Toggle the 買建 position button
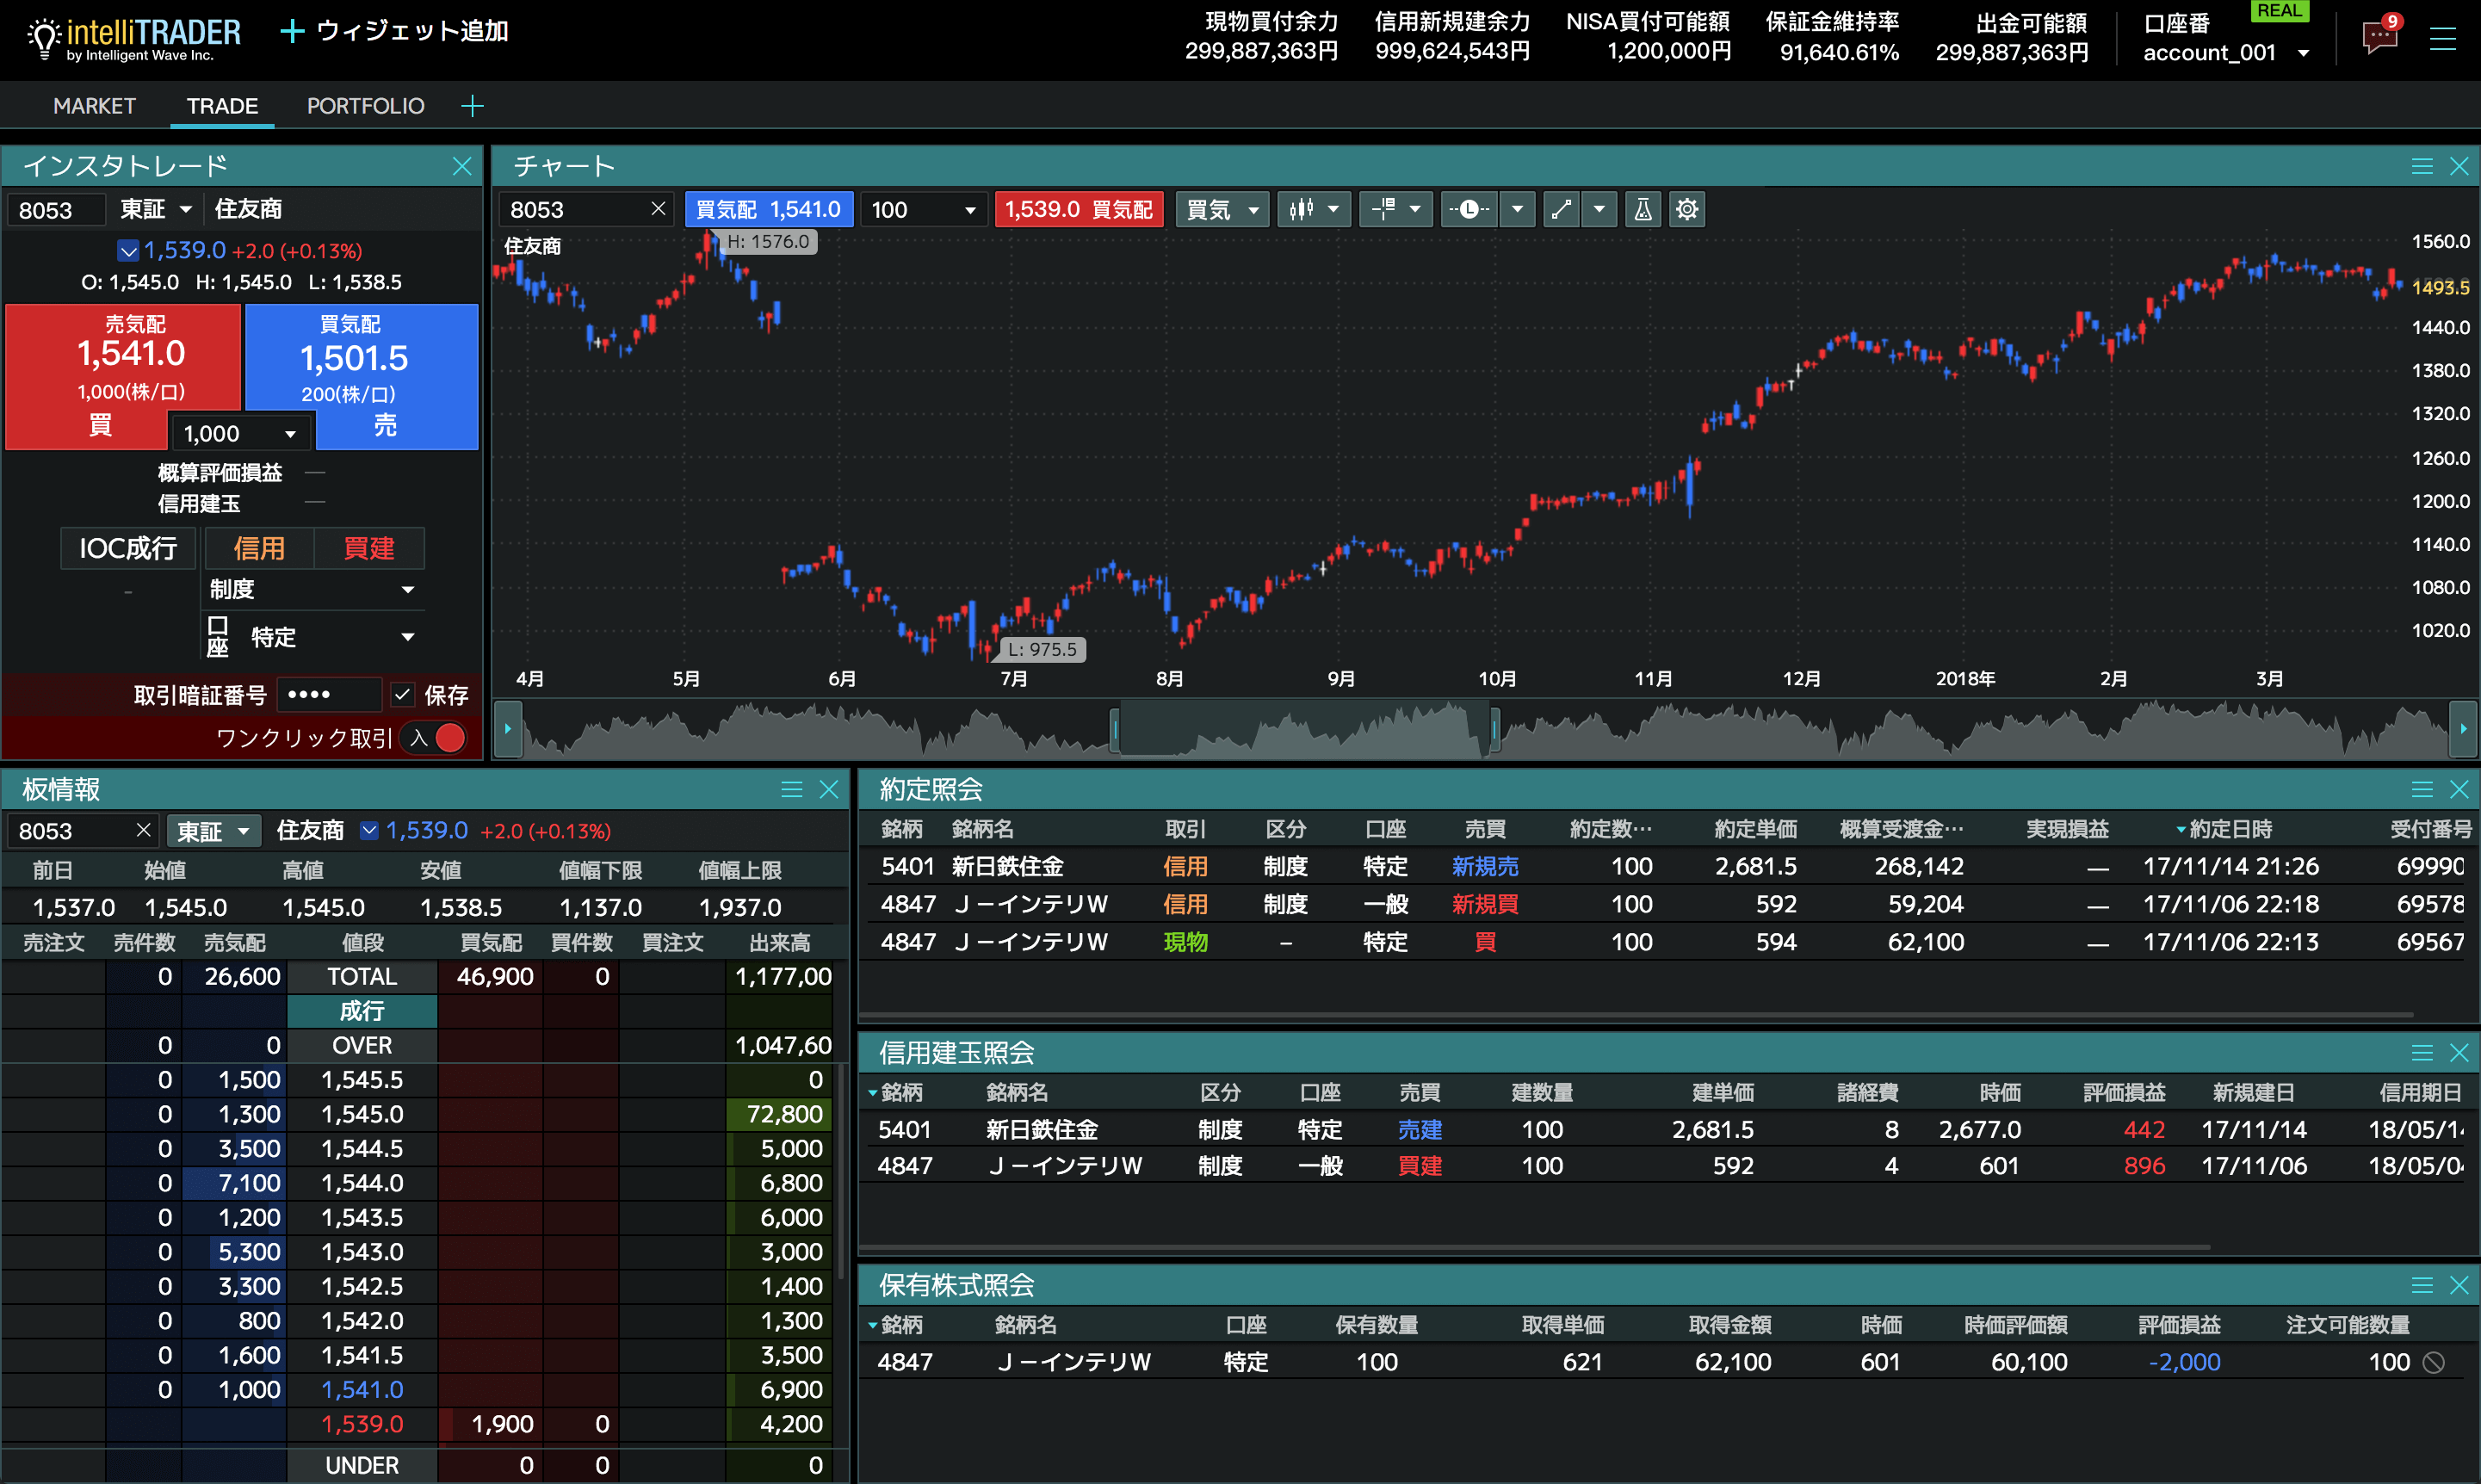Screen dimensions: 2481x1484 pos(369,548)
